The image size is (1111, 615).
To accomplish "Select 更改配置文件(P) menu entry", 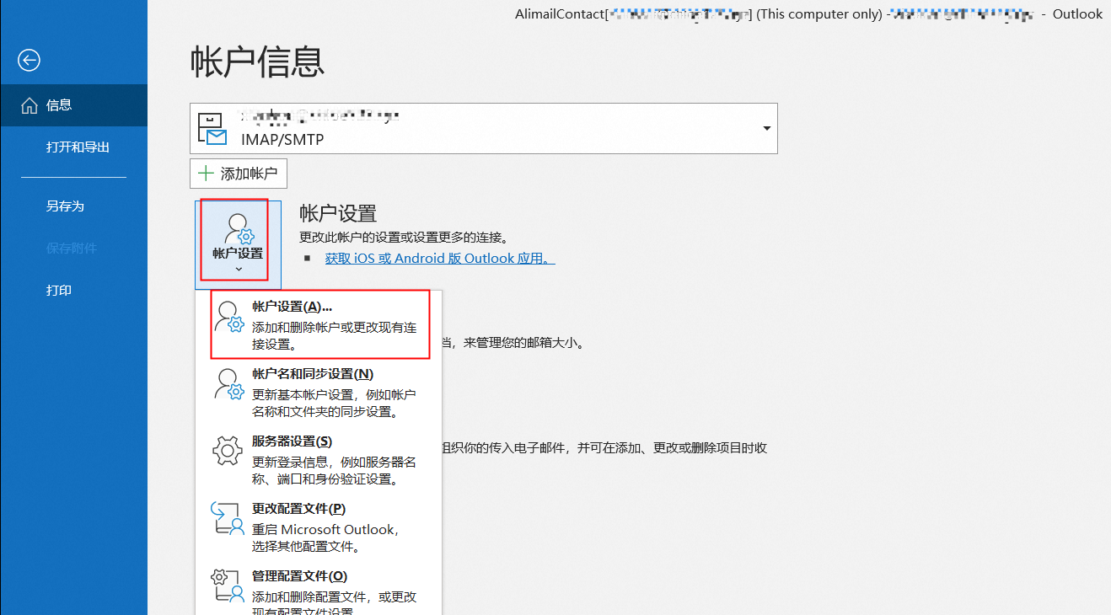I will click(319, 527).
